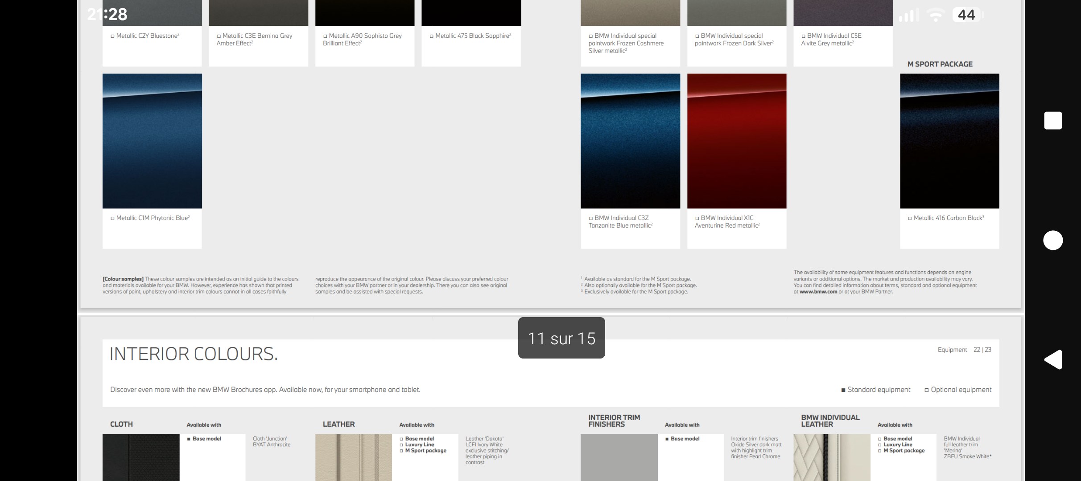Viewport: 1081px width, 481px height.
Task: Tap the Cloth Junction Anthracite thumbnail
Action: pyautogui.click(x=141, y=457)
